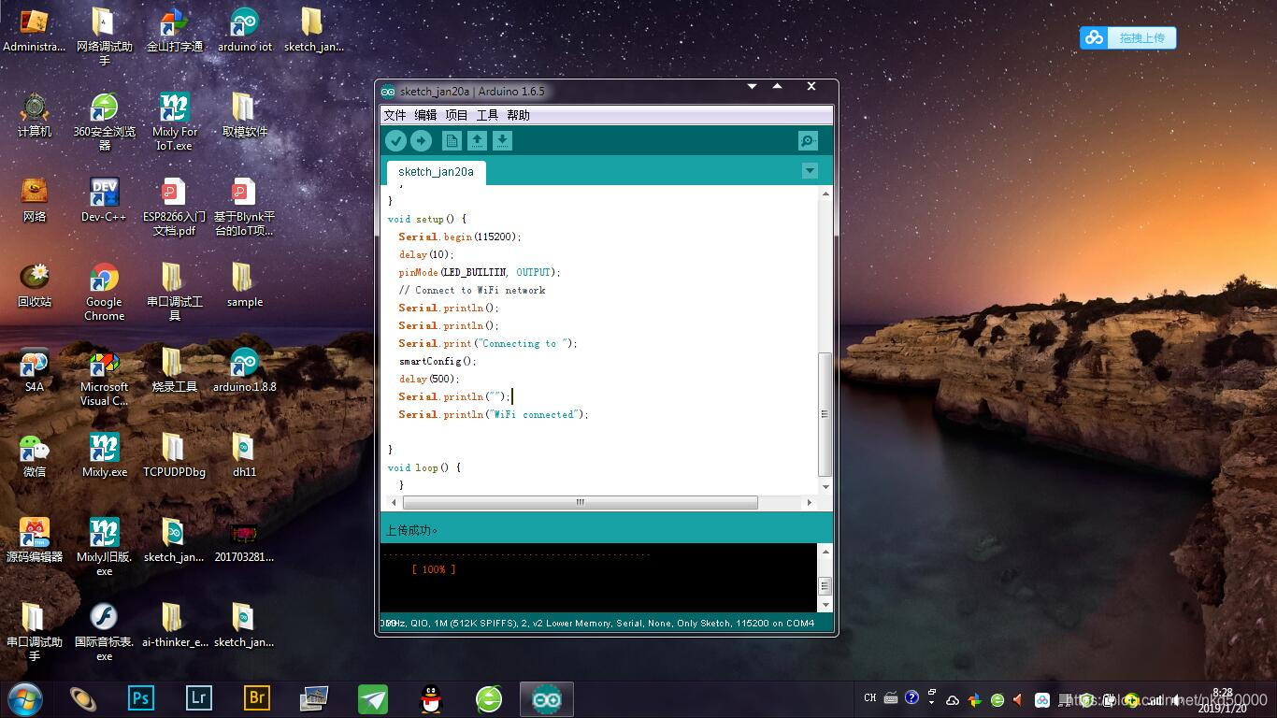Select the 源码编辑器 desktop icon
The height and width of the screenshot is (718, 1277).
pyautogui.click(x=34, y=541)
